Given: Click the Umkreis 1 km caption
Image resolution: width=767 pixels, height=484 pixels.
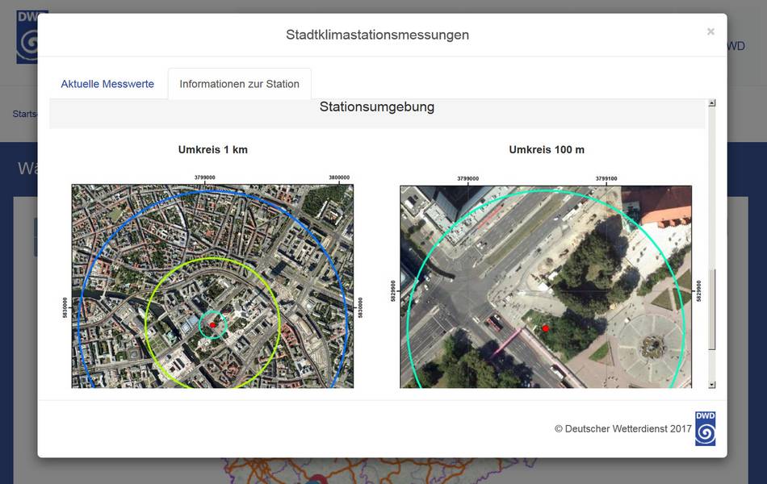Looking at the screenshot, I should point(212,150).
